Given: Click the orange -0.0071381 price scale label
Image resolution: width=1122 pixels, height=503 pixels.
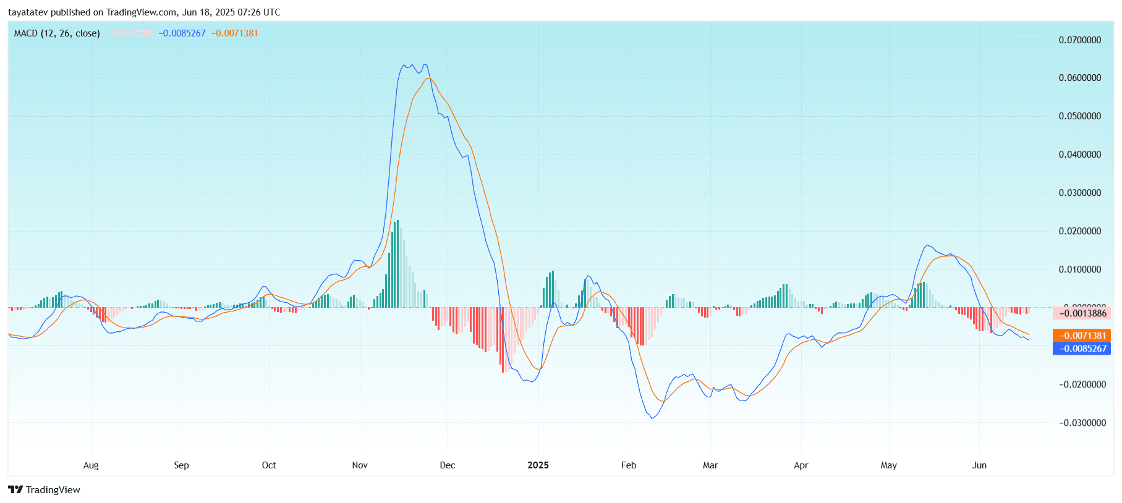Looking at the screenshot, I should (1082, 336).
